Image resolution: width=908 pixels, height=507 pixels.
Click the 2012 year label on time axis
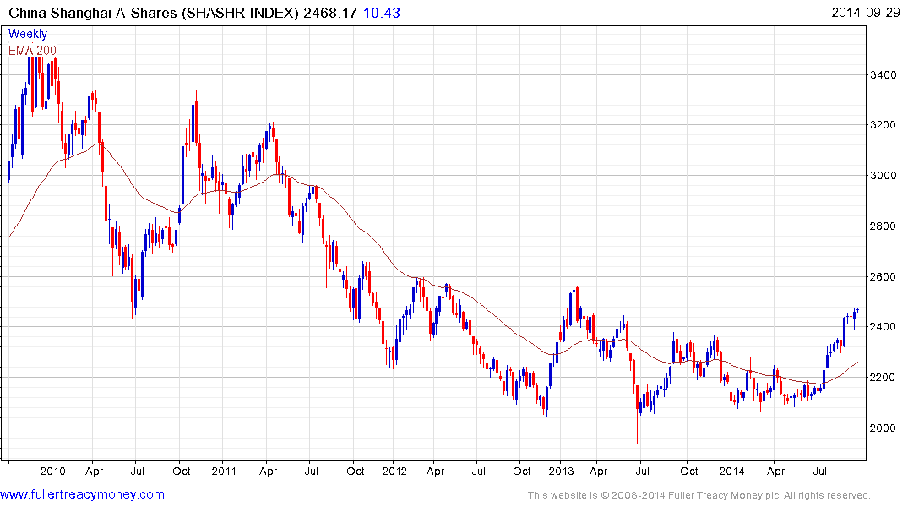pos(394,471)
